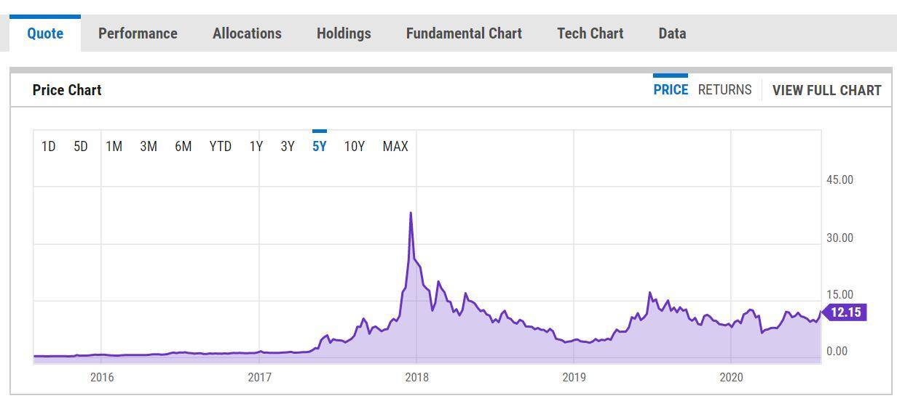The width and height of the screenshot is (897, 409).
Task: Select the 6M time range
Action: click(x=183, y=147)
